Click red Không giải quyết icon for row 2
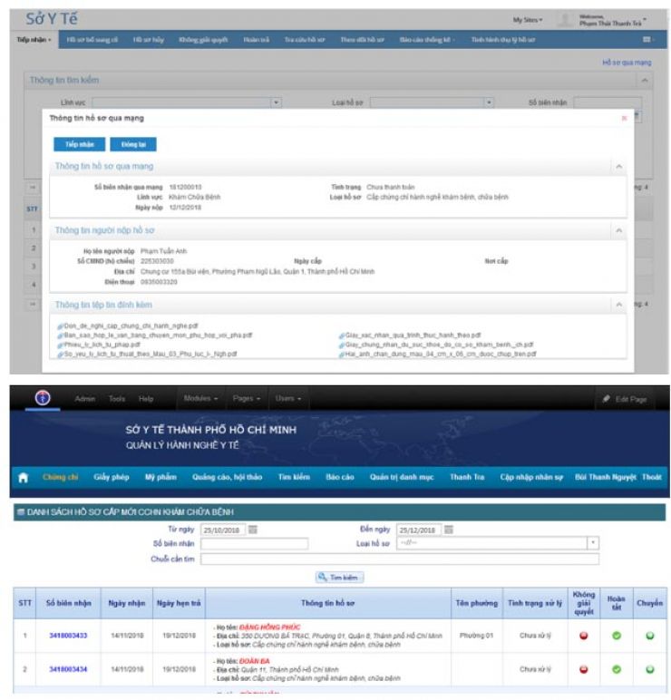This screenshot has width=671, height=700. [583, 668]
